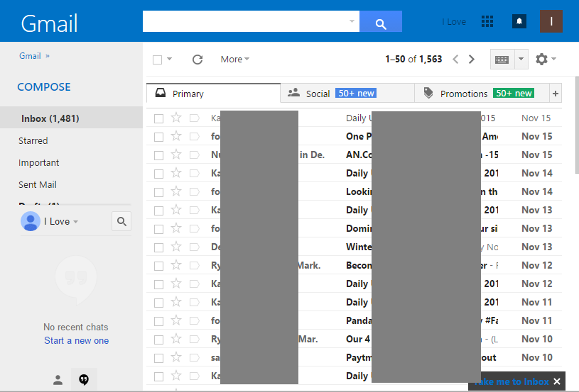Select the Domi message checkbox
579x392 pixels.
pyautogui.click(x=159, y=229)
